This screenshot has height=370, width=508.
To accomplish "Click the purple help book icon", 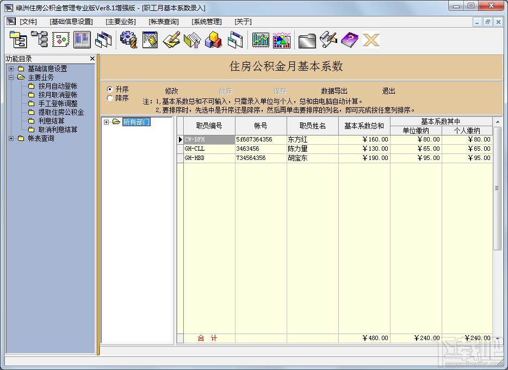I will click(350, 40).
